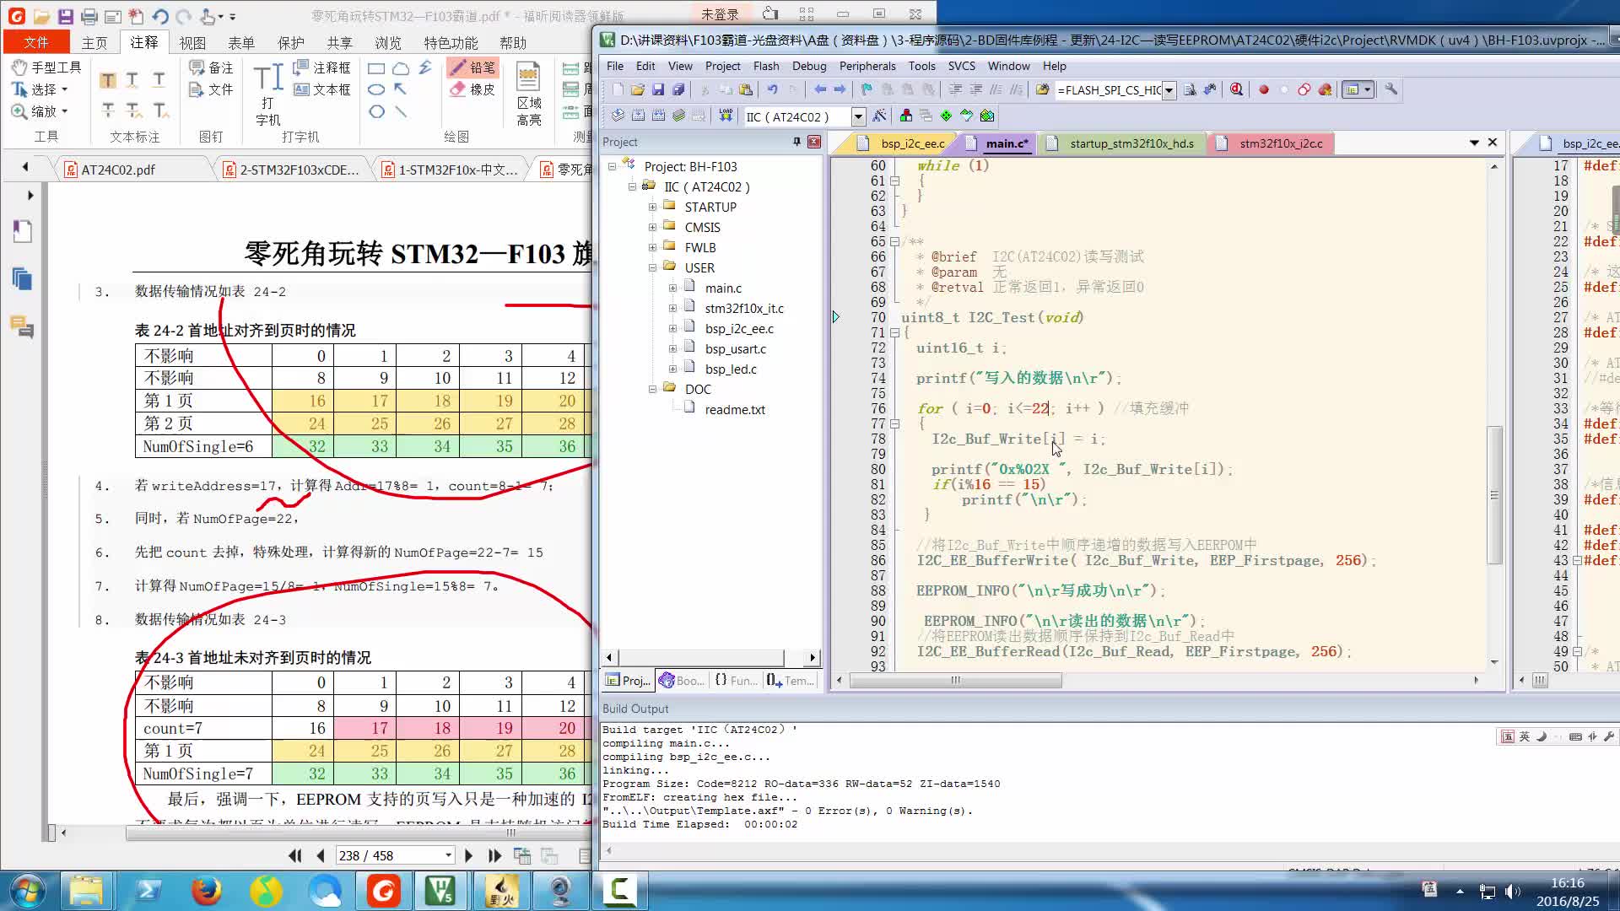
Task: Open the Foxit page number dropdown
Action: pyautogui.click(x=448, y=855)
